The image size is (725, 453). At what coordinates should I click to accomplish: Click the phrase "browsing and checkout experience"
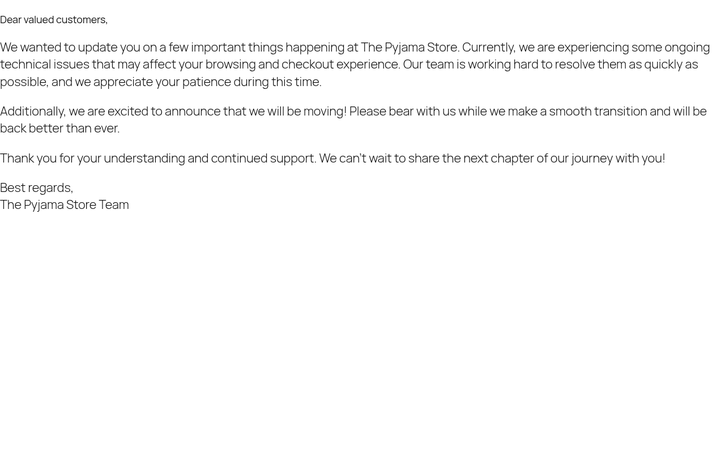point(302,64)
